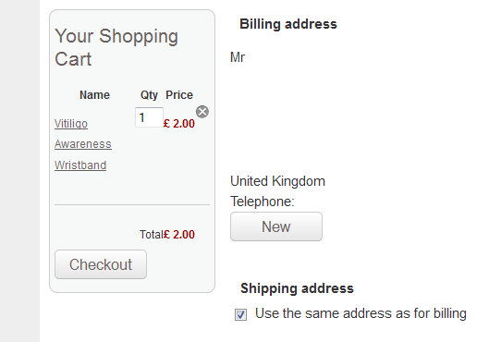
Task: Click the Mr title text
Action: tap(238, 57)
